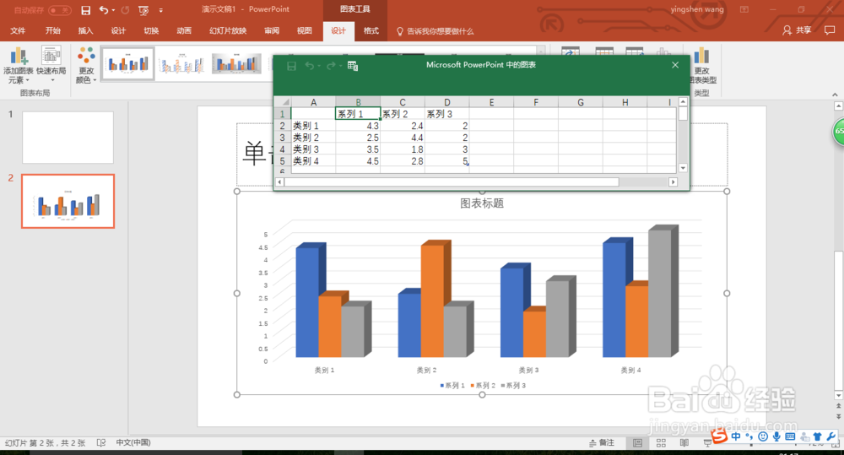This screenshot has width=844, height=455.
Task: Toggle the AutoSave switch
Action: click(x=60, y=10)
